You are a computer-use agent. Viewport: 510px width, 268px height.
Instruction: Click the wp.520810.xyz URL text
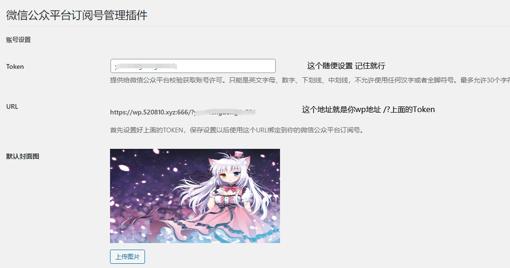[x=183, y=112]
